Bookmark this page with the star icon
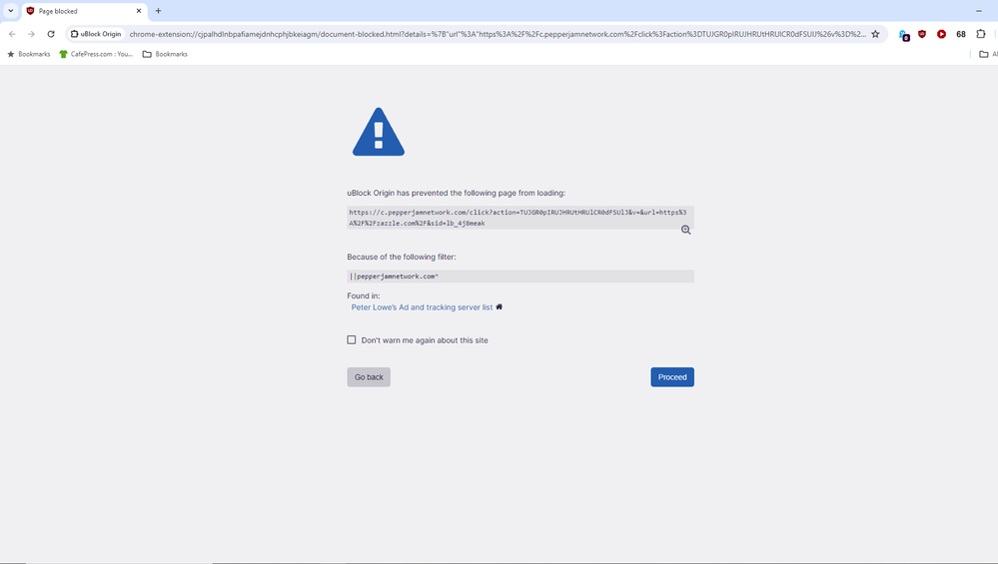The height and width of the screenshot is (564, 998). coord(876,34)
